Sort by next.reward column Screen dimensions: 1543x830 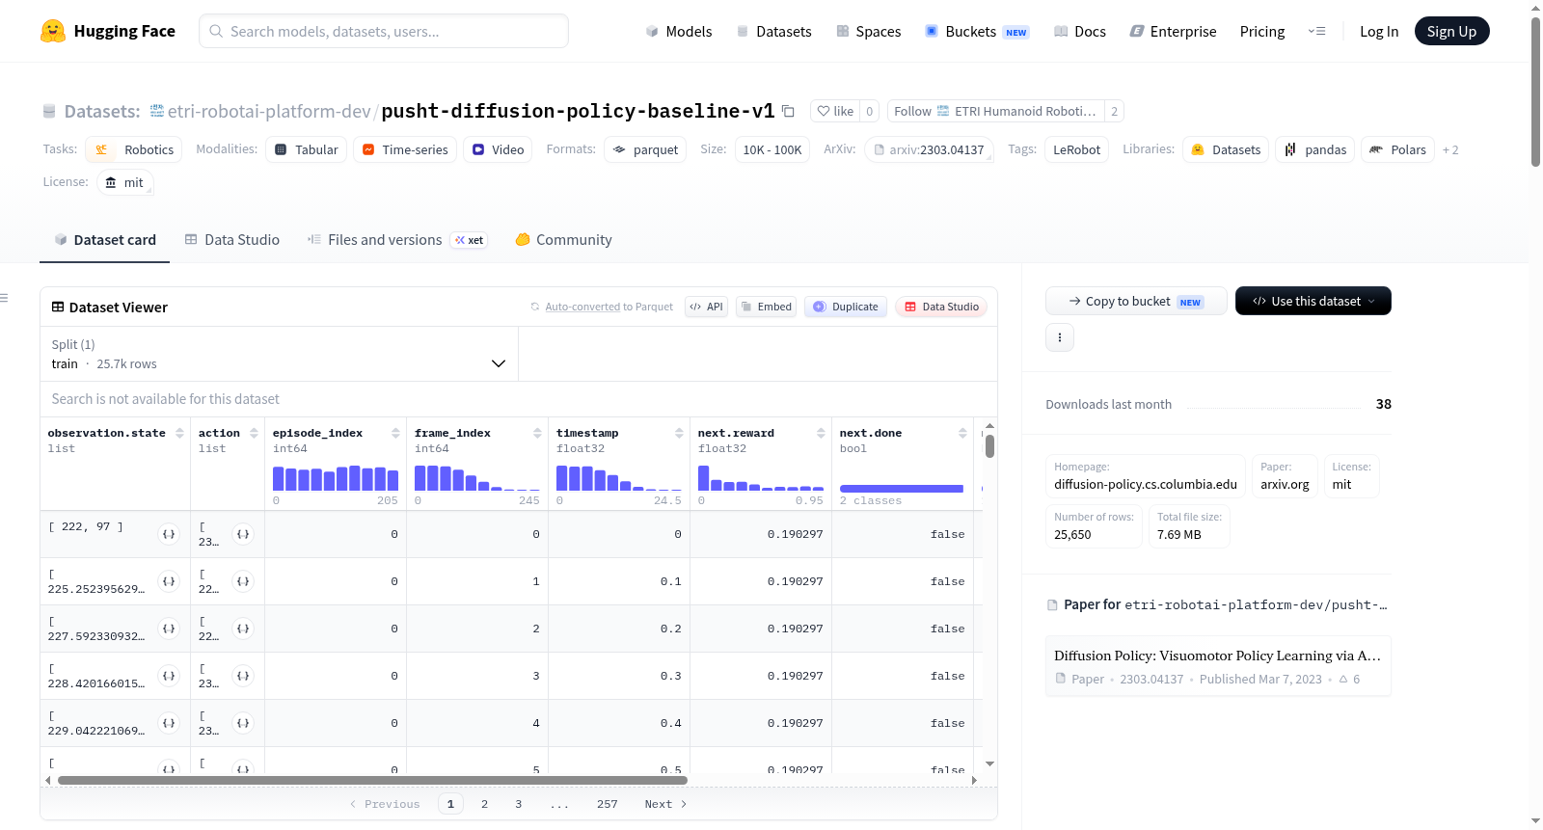821,433
